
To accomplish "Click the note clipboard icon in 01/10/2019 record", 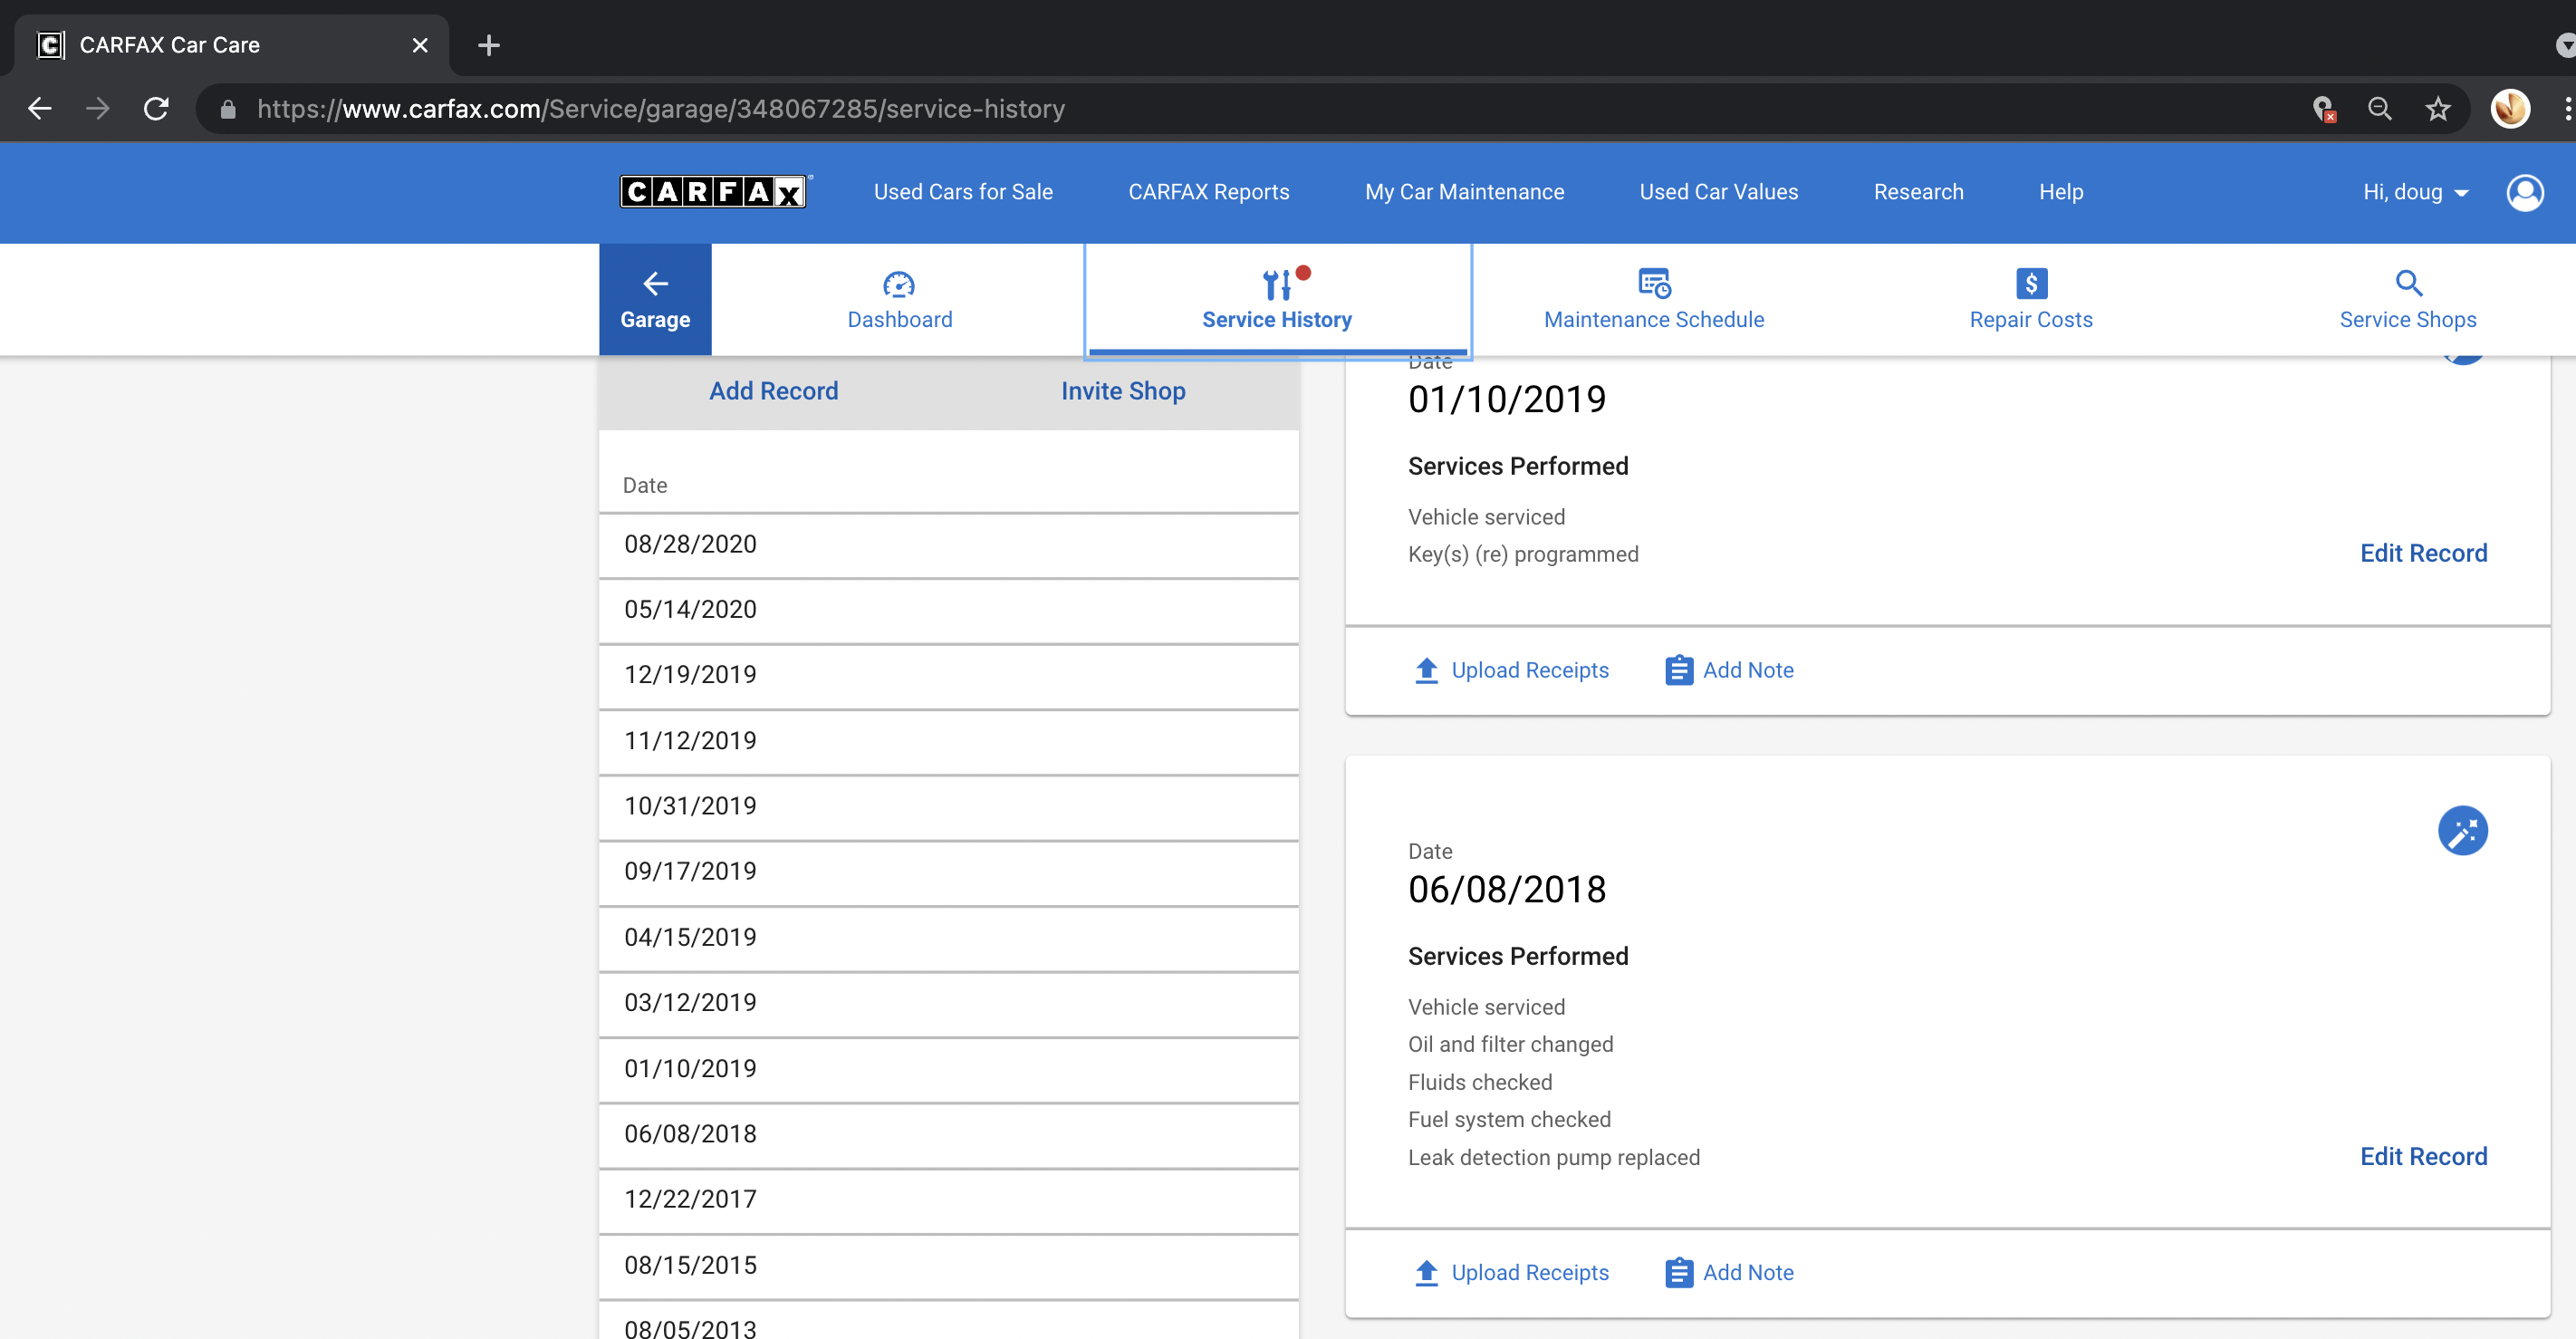I will click(x=1678, y=670).
